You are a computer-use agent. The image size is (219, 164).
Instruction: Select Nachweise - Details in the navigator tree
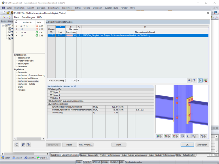(x=26, y=84)
